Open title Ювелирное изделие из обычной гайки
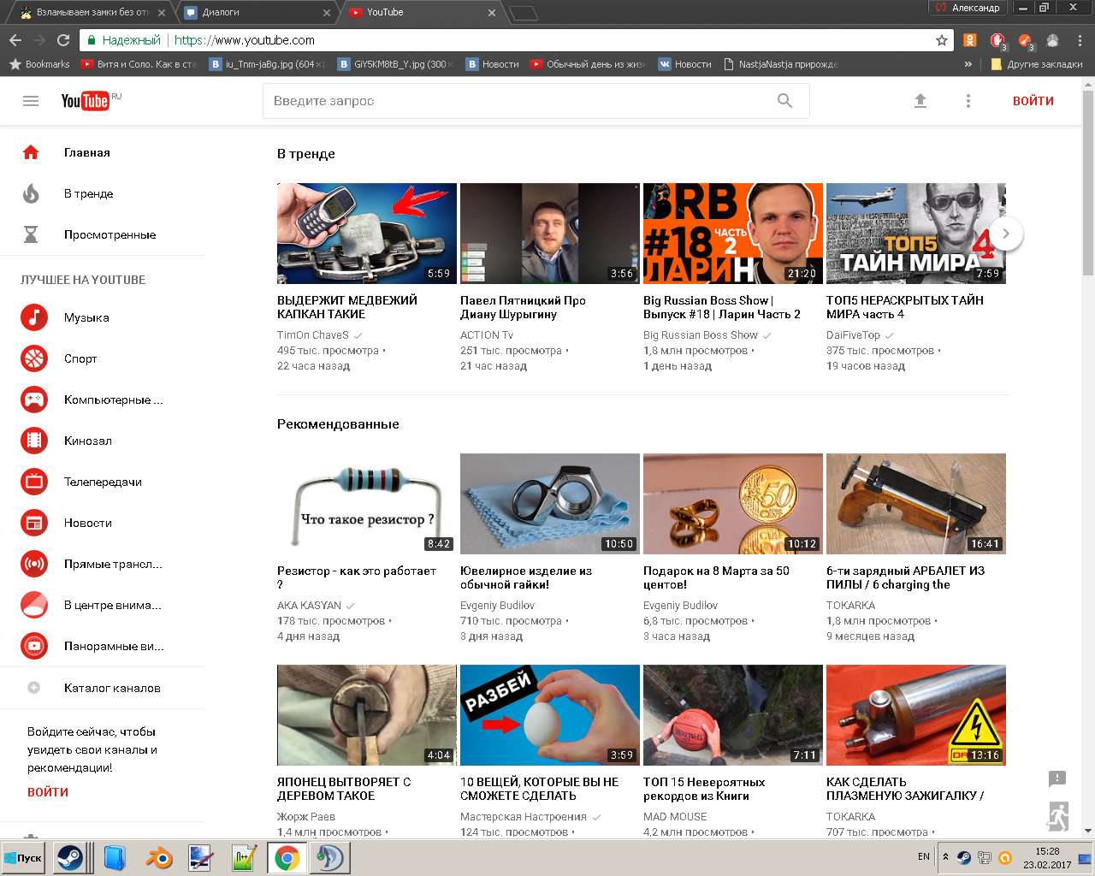1095x876 pixels. 526,577
